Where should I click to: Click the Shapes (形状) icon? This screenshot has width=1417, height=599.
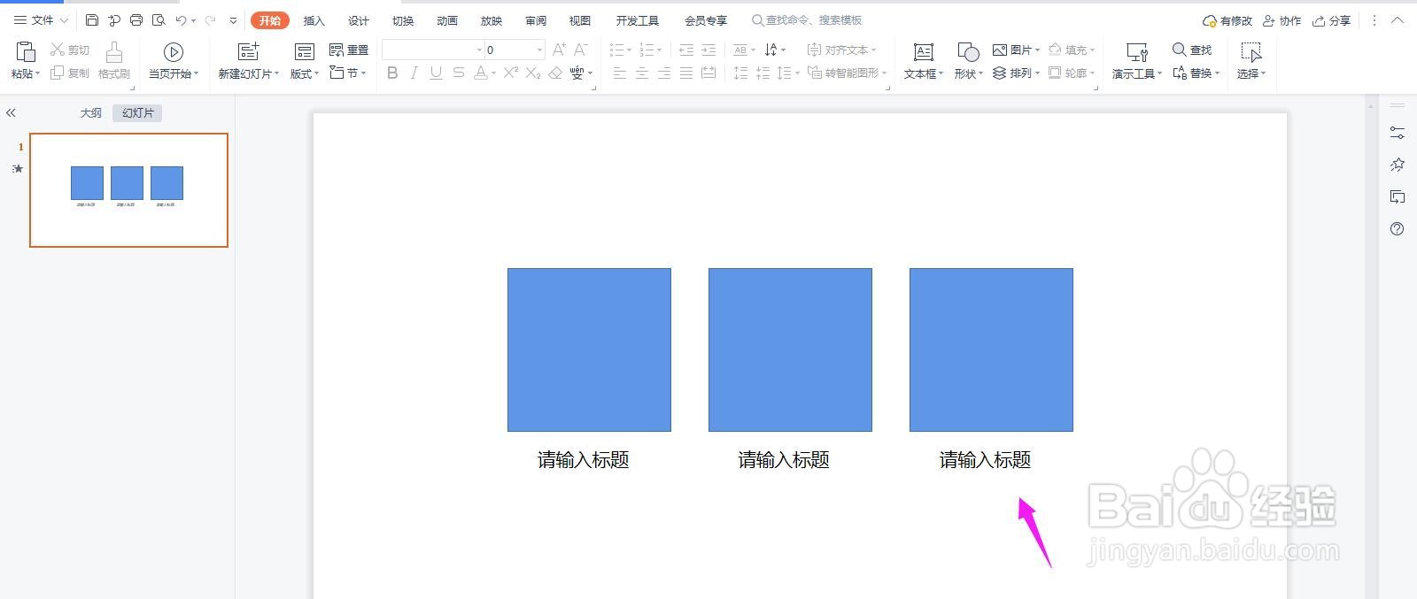coord(968,52)
